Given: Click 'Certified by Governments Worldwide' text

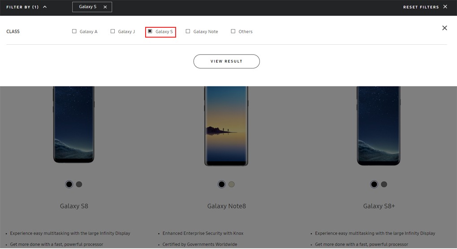Looking at the screenshot, I should coord(200,245).
